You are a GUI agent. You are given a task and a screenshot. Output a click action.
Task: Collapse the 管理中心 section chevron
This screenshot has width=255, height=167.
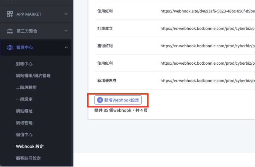(x=66, y=48)
